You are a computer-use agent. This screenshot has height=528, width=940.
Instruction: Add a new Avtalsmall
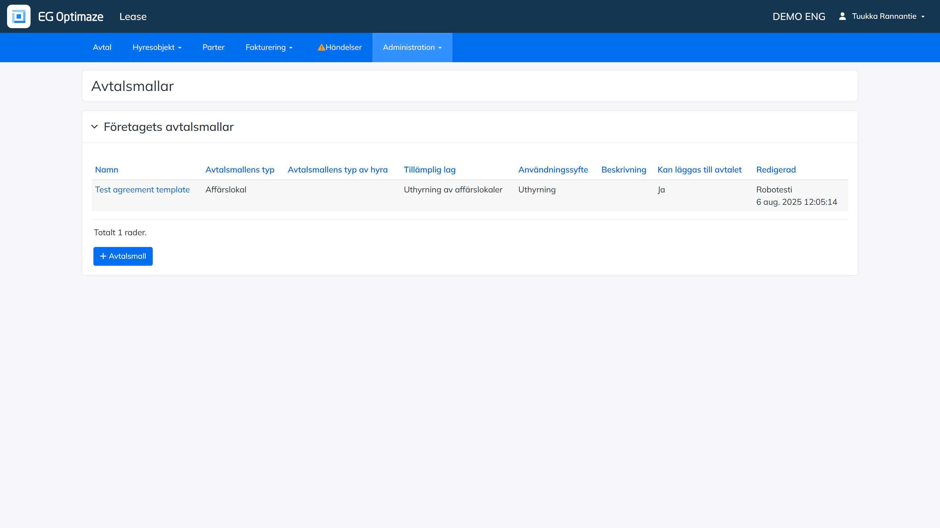(x=123, y=256)
